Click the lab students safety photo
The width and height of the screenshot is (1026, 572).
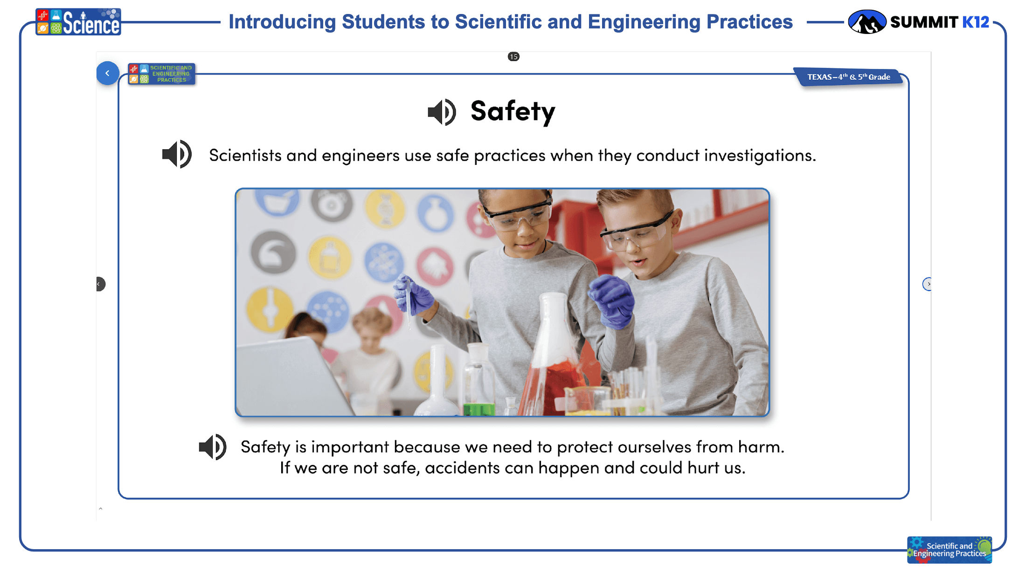(x=502, y=302)
